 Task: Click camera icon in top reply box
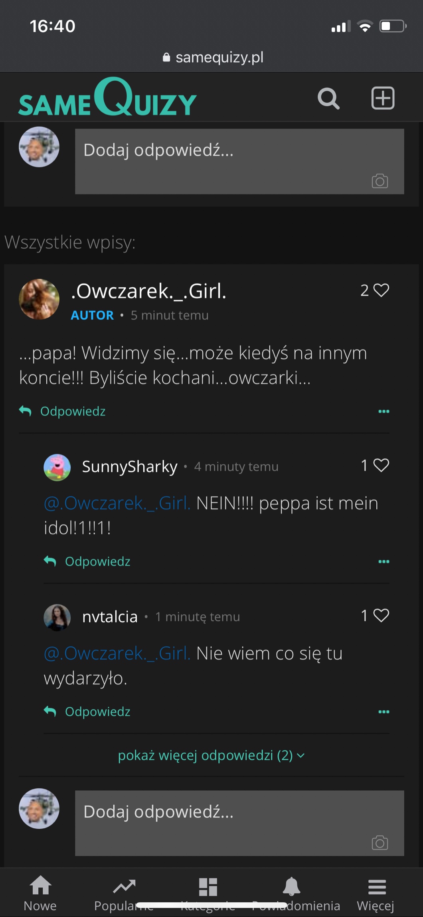point(380,181)
